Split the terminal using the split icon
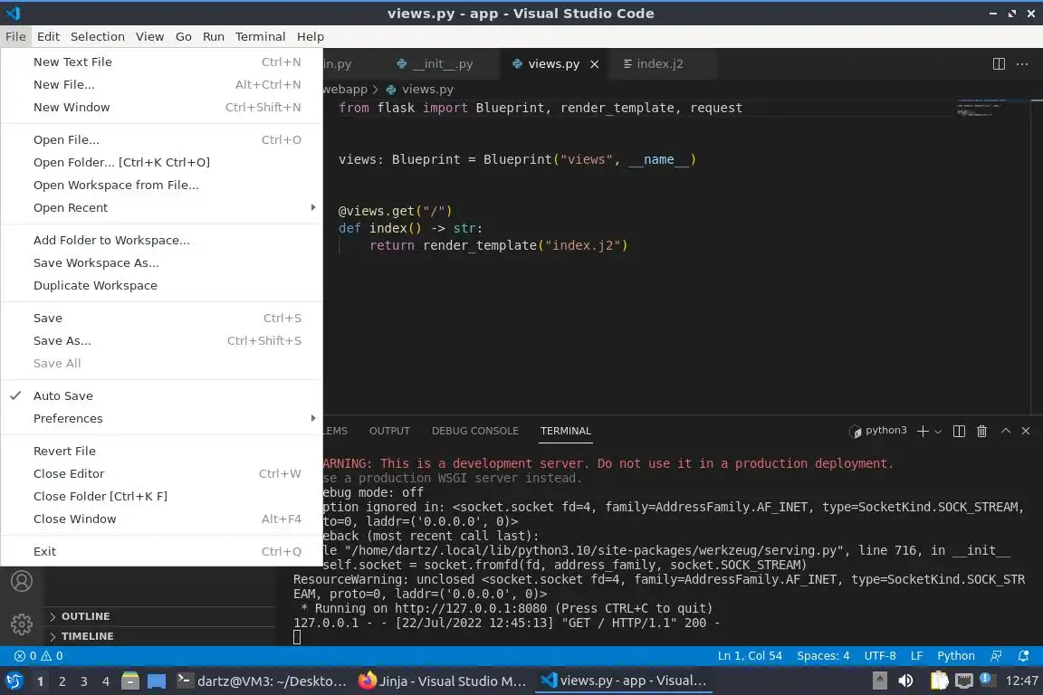The width and height of the screenshot is (1043, 695). pyautogui.click(x=959, y=431)
